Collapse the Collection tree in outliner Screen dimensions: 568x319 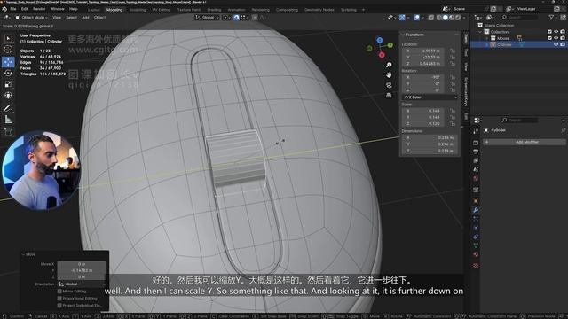tap(481, 32)
